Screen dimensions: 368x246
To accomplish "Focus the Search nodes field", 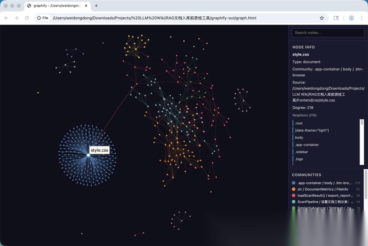I will 328,33.
